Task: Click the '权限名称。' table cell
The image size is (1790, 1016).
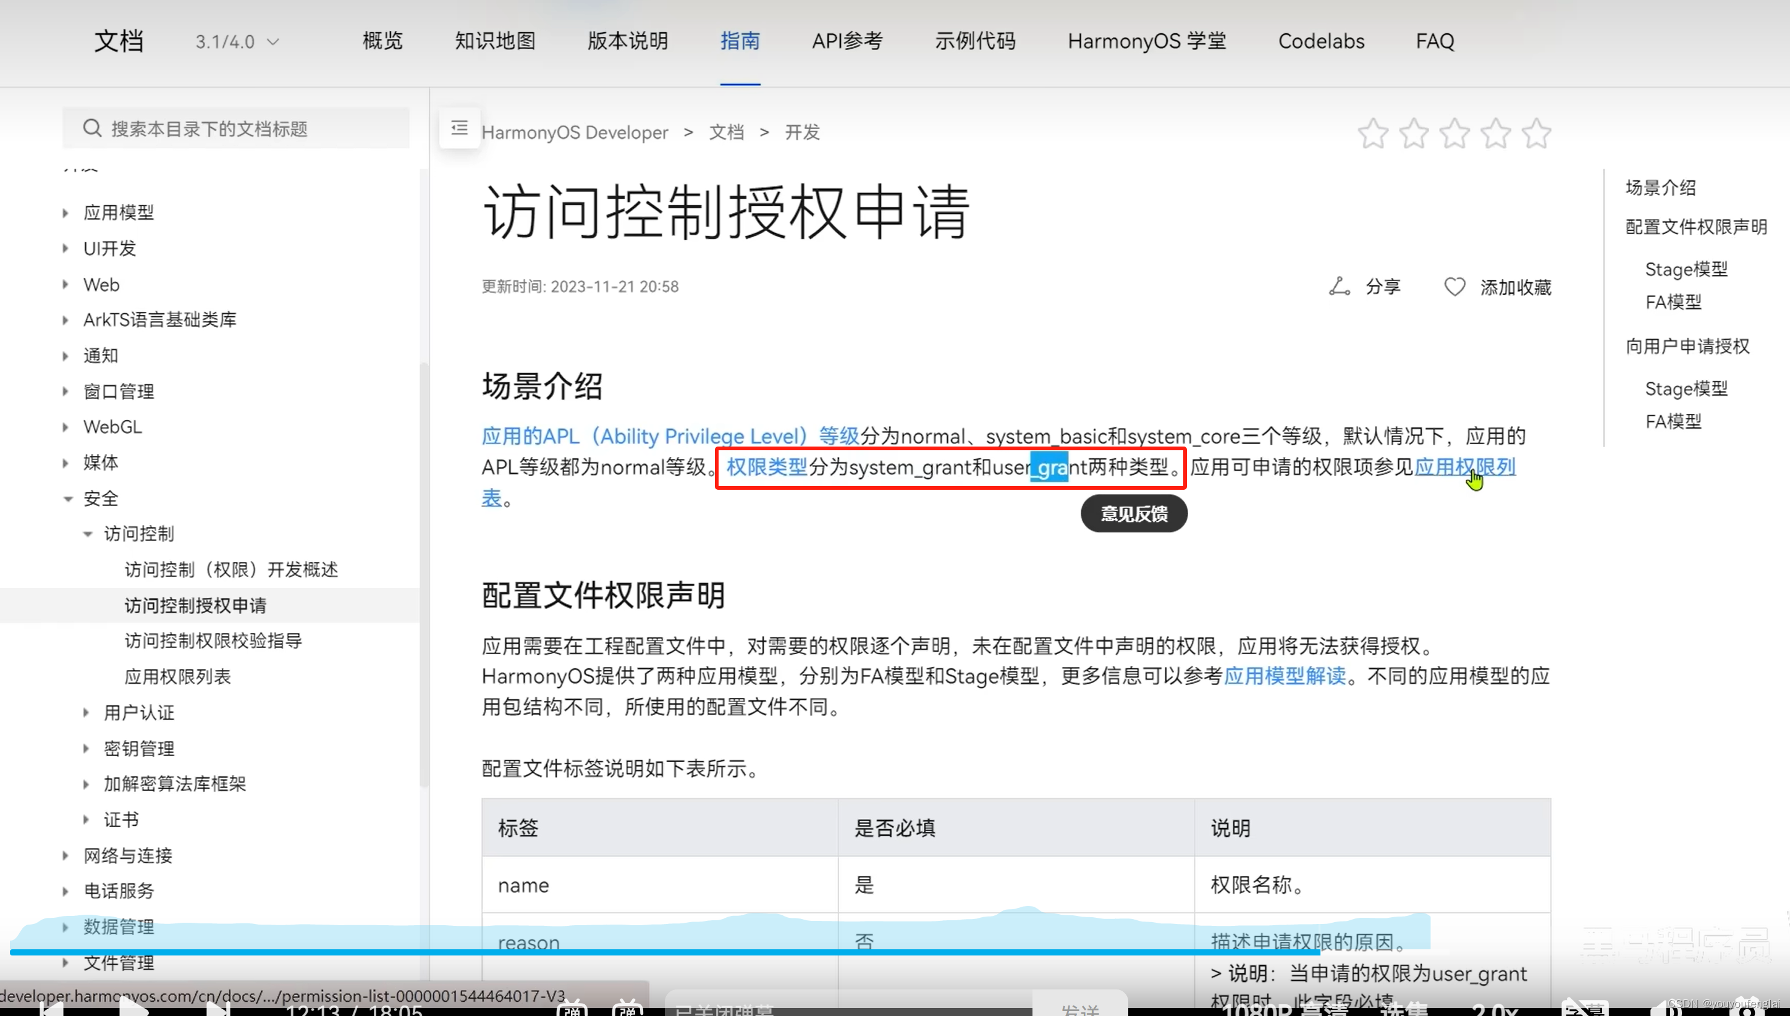Action: 1372,885
